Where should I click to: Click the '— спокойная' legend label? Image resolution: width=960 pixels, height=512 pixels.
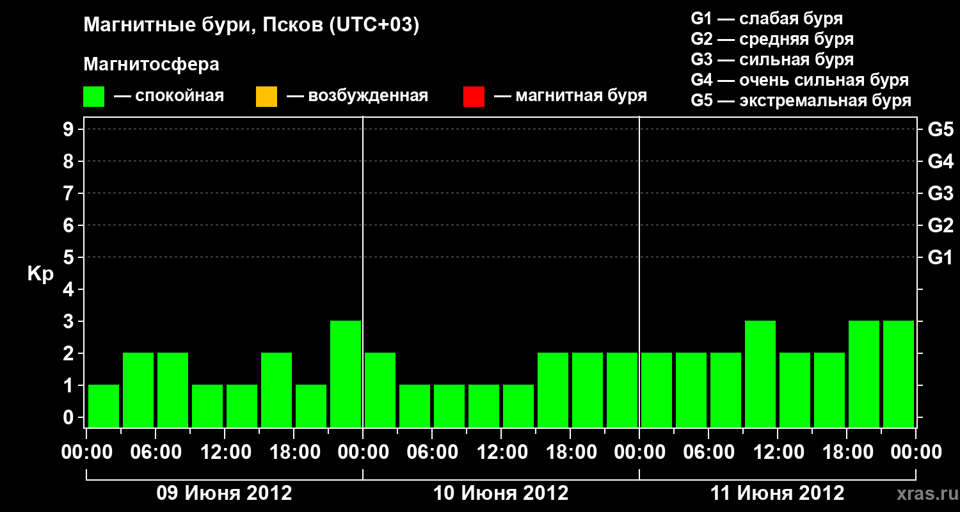[169, 96]
